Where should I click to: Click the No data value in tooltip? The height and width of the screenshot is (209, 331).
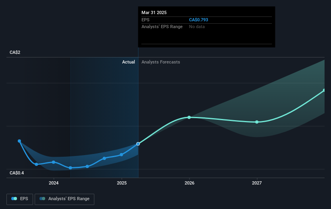pyautogui.click(x=197, y=27)
